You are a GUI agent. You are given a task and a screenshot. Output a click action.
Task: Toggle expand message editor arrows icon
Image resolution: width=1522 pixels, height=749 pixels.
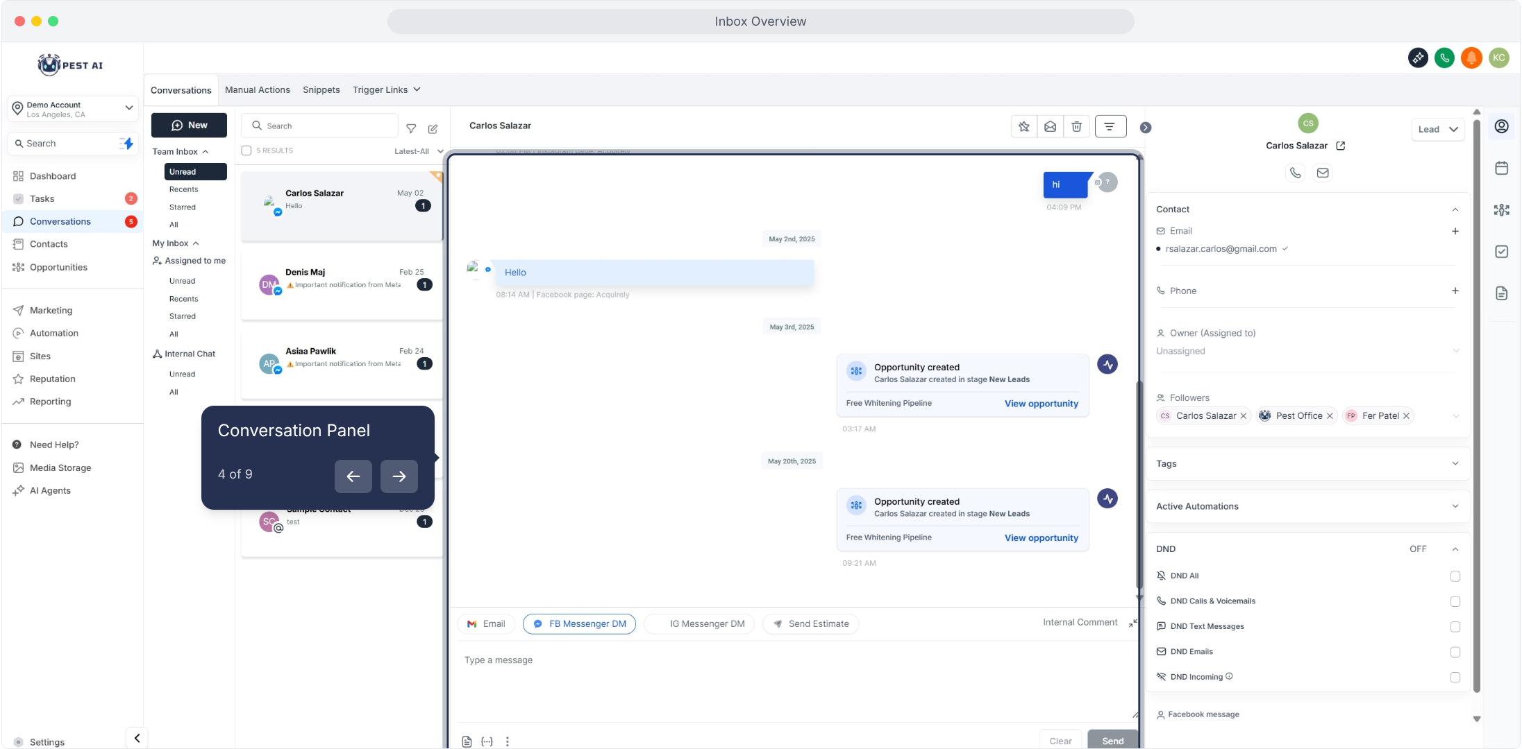click(x=1132, y=623)
